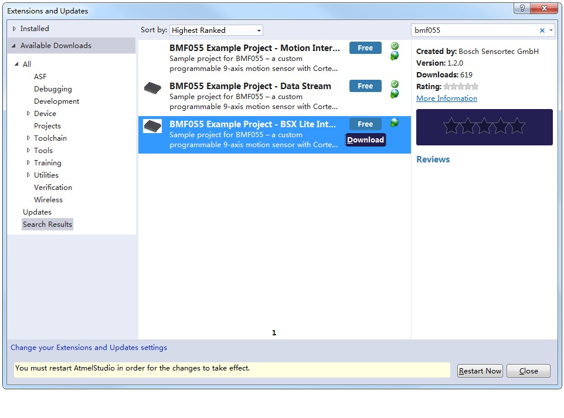Click chip thumbnail of Data Stream project
564x418 pixels.
click(x=152, y=88)
